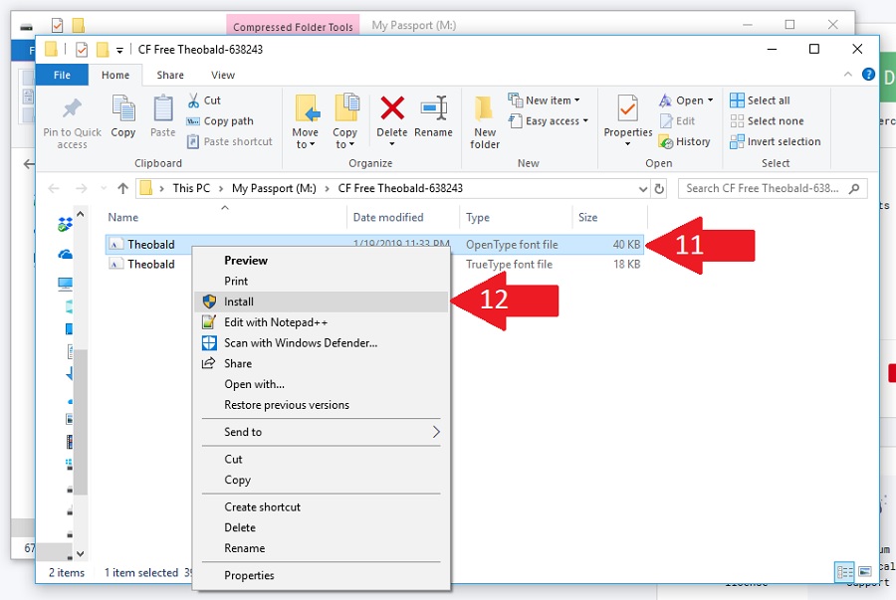Click the red Delete icon in ribbon
Image resolution: width=896 pixels, height=600 pixels.
pyautogui.click(x=392, y=109)
